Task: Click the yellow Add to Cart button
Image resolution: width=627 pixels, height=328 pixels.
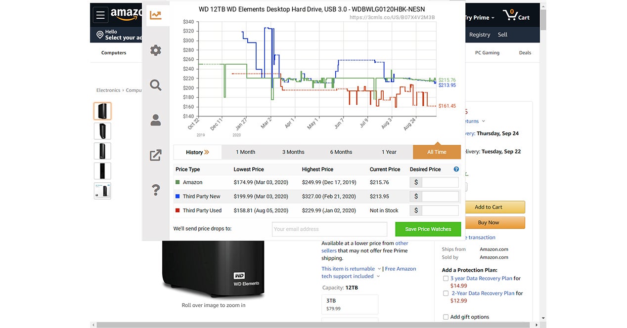Action: point(488,207)
